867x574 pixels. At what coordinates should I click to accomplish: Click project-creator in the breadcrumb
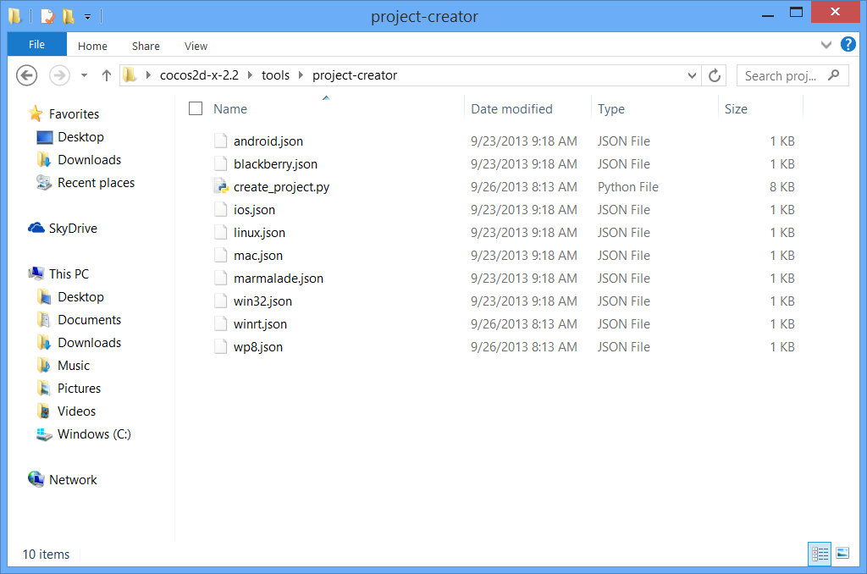coord(355,75)
